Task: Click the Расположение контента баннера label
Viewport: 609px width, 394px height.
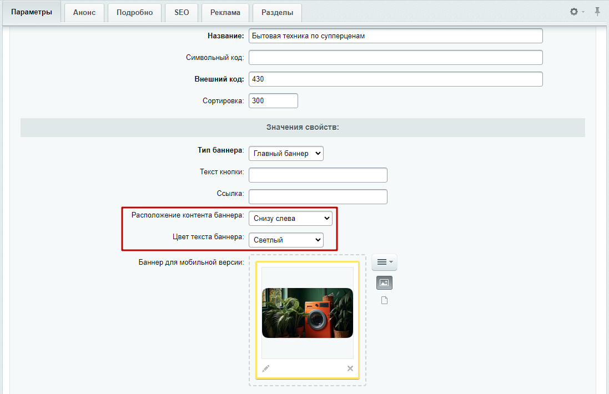Action: (188, 215)
